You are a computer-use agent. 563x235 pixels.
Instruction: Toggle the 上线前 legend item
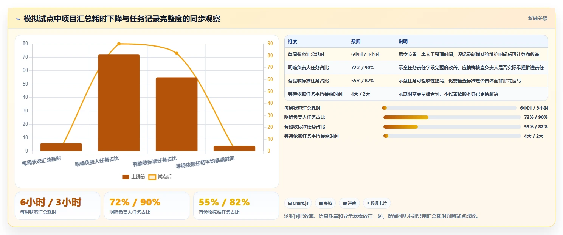click(x=133, y=177)
